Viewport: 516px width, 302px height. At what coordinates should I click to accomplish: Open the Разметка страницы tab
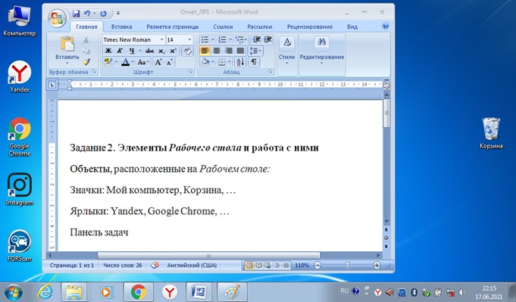tap(173, 26)
